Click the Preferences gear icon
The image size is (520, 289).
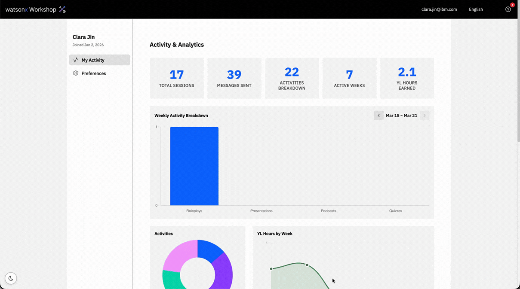(x=76, y=73)
